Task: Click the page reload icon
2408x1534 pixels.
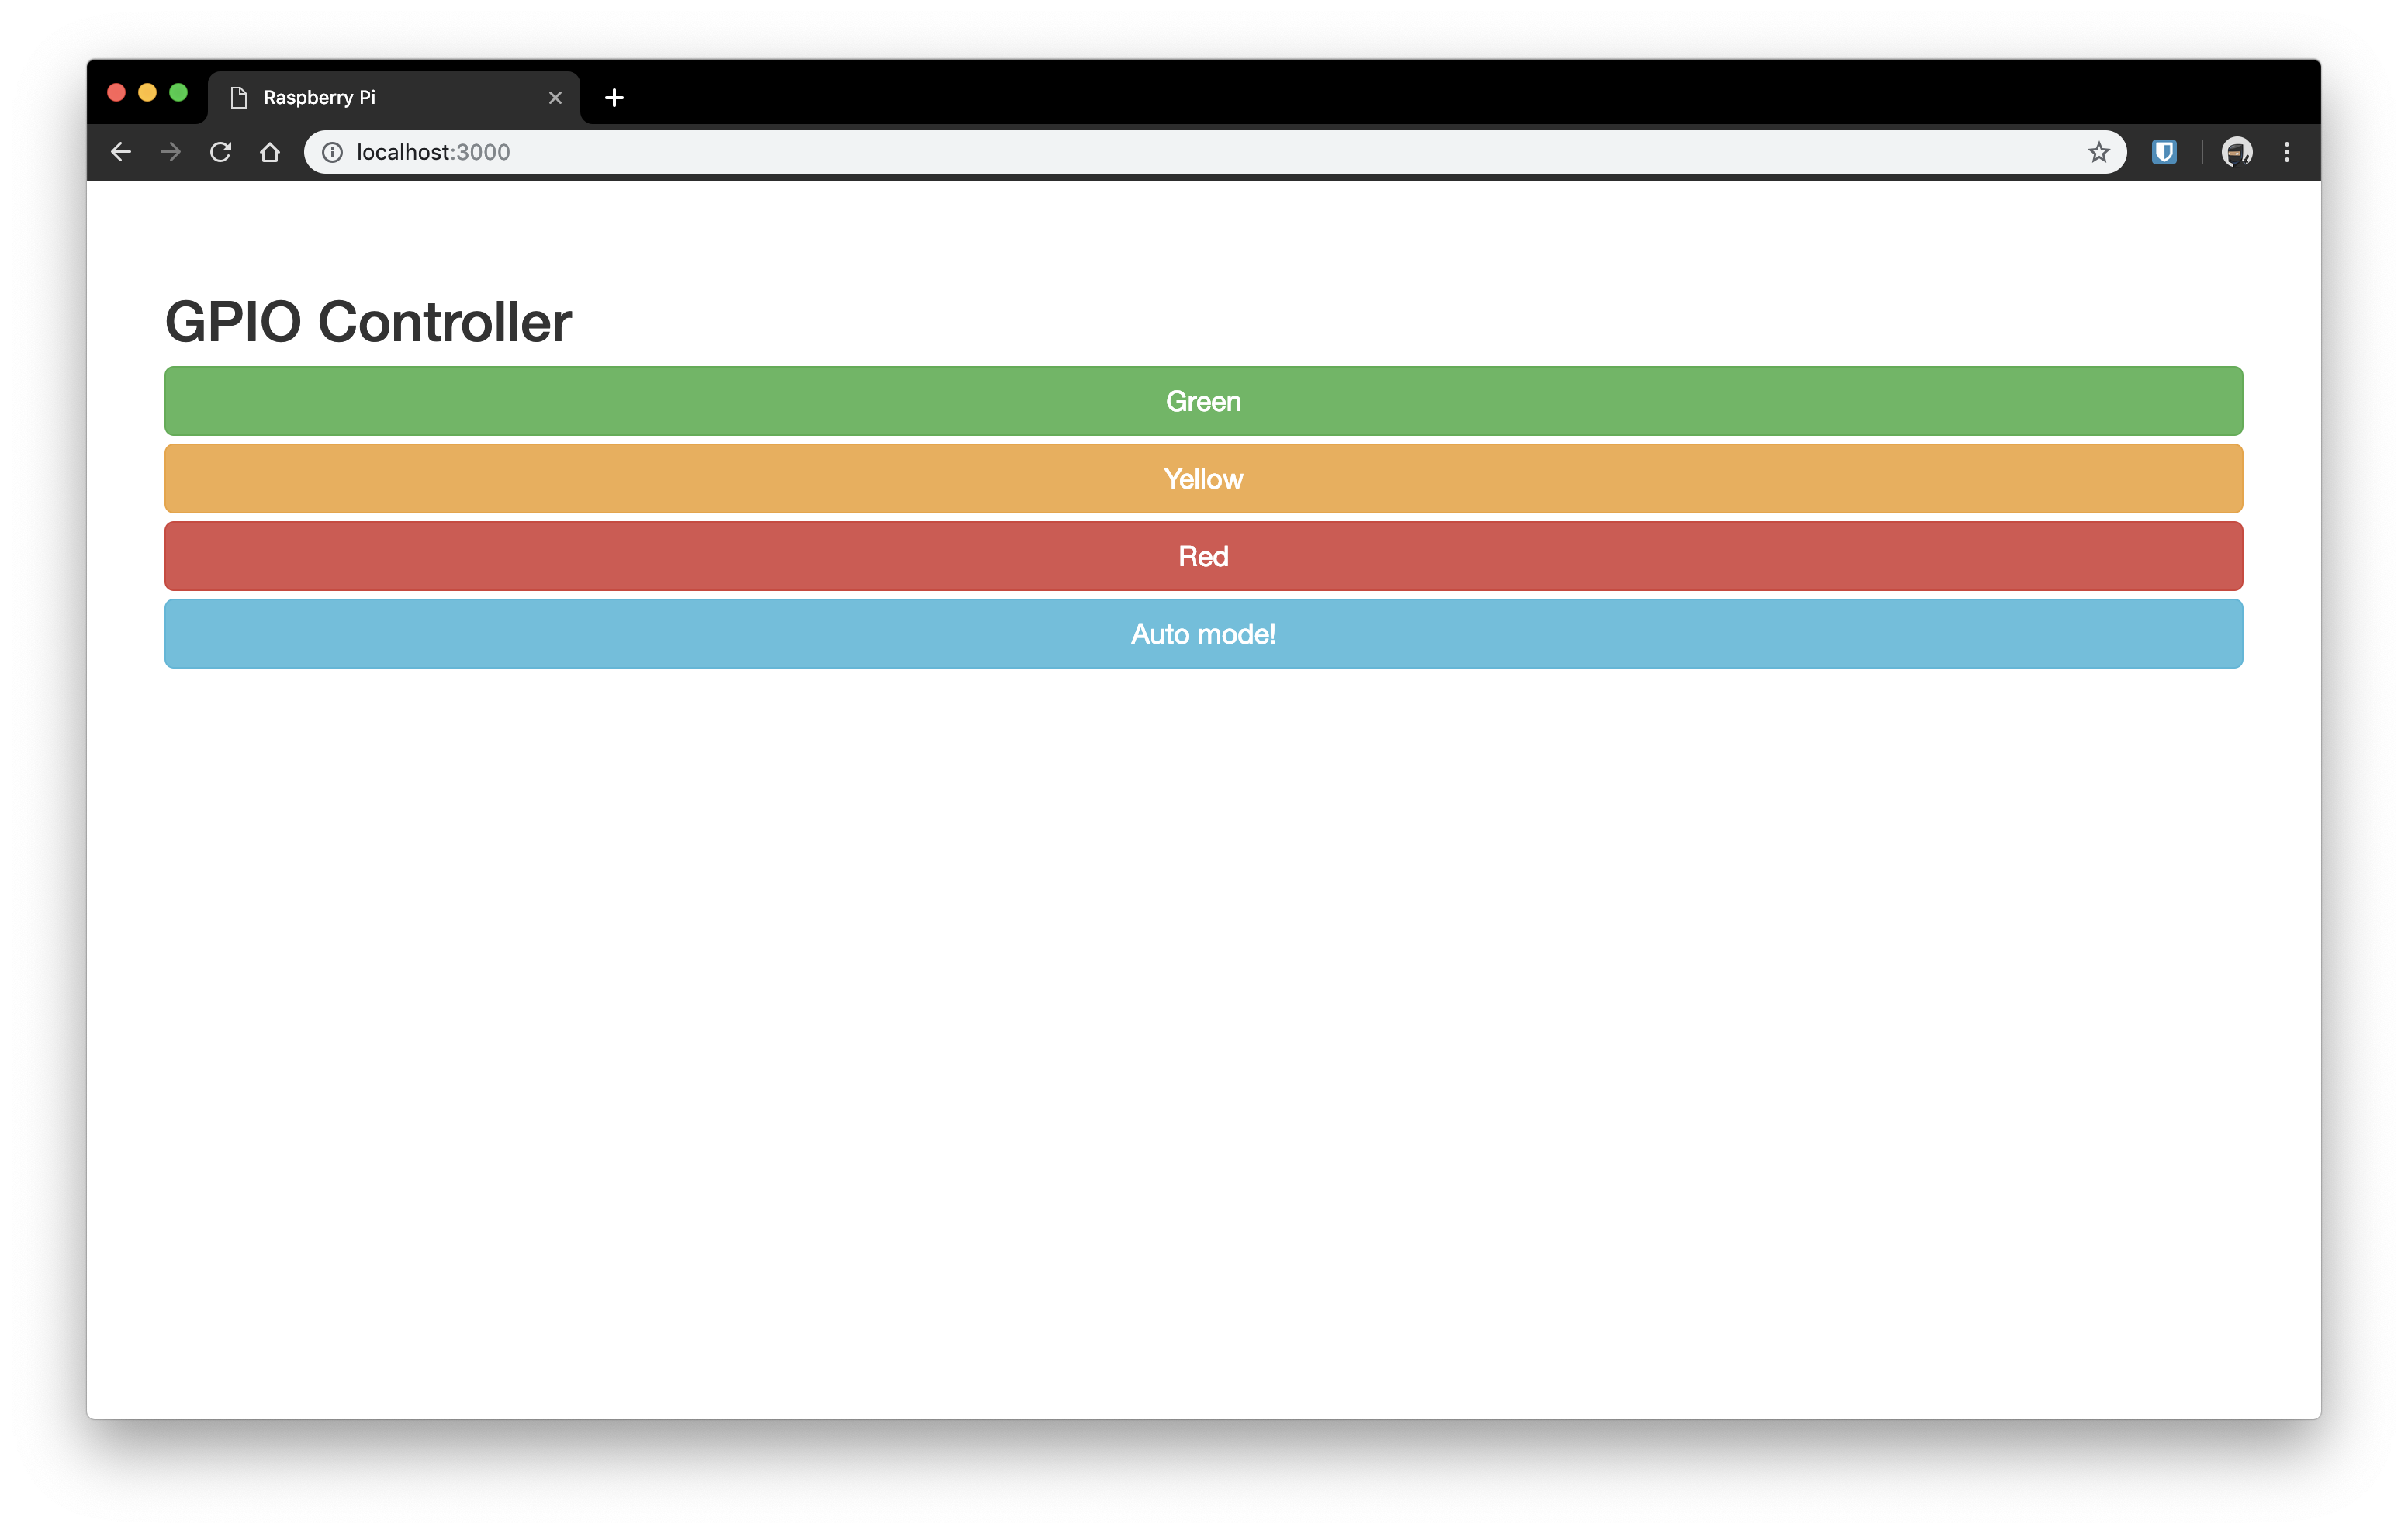Action: [220, 153]
